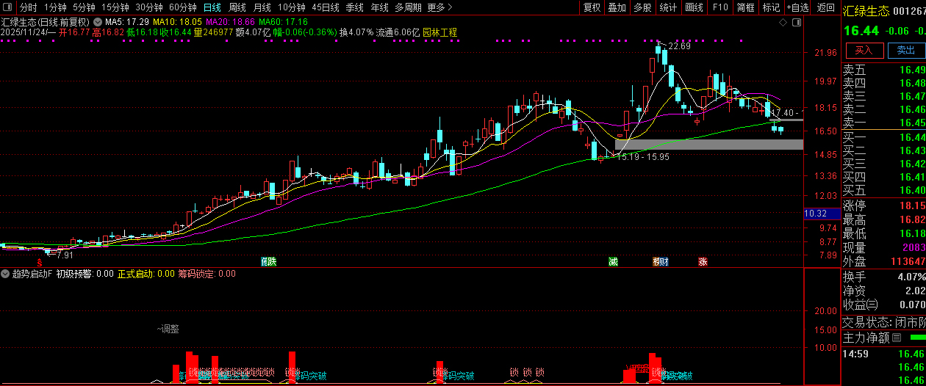The height and width of the screenshot is (386, 926).
Task: Click the 筹码锁定 indicator label
Action: click(207, 274)
